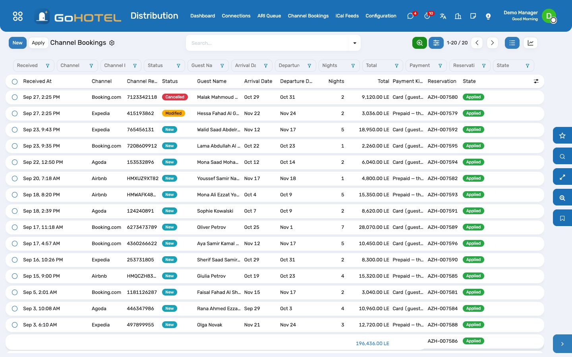572x357 pixels.
Task: Open the Guest Name filter field
Action: coord(208,65)
